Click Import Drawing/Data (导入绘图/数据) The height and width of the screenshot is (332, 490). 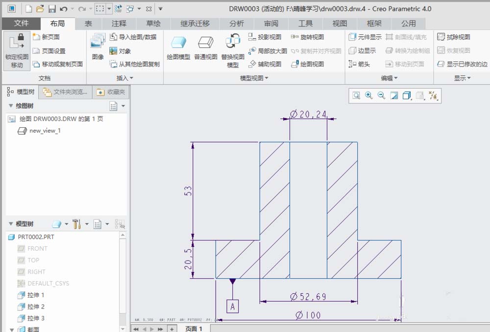tap(133, 37)
